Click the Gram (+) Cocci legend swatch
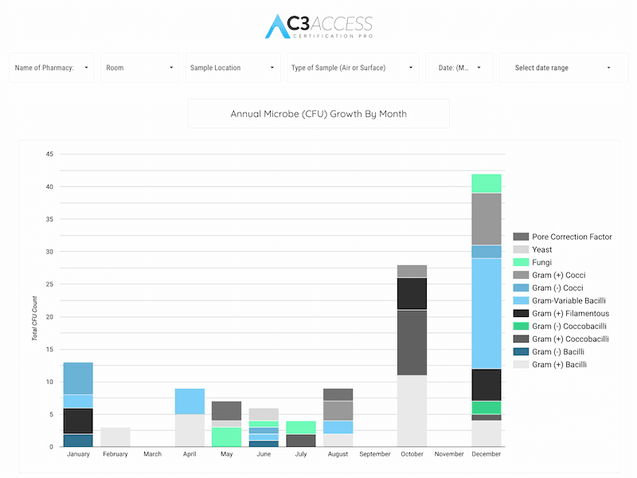637x478 pixels. (x=521, y=275)
